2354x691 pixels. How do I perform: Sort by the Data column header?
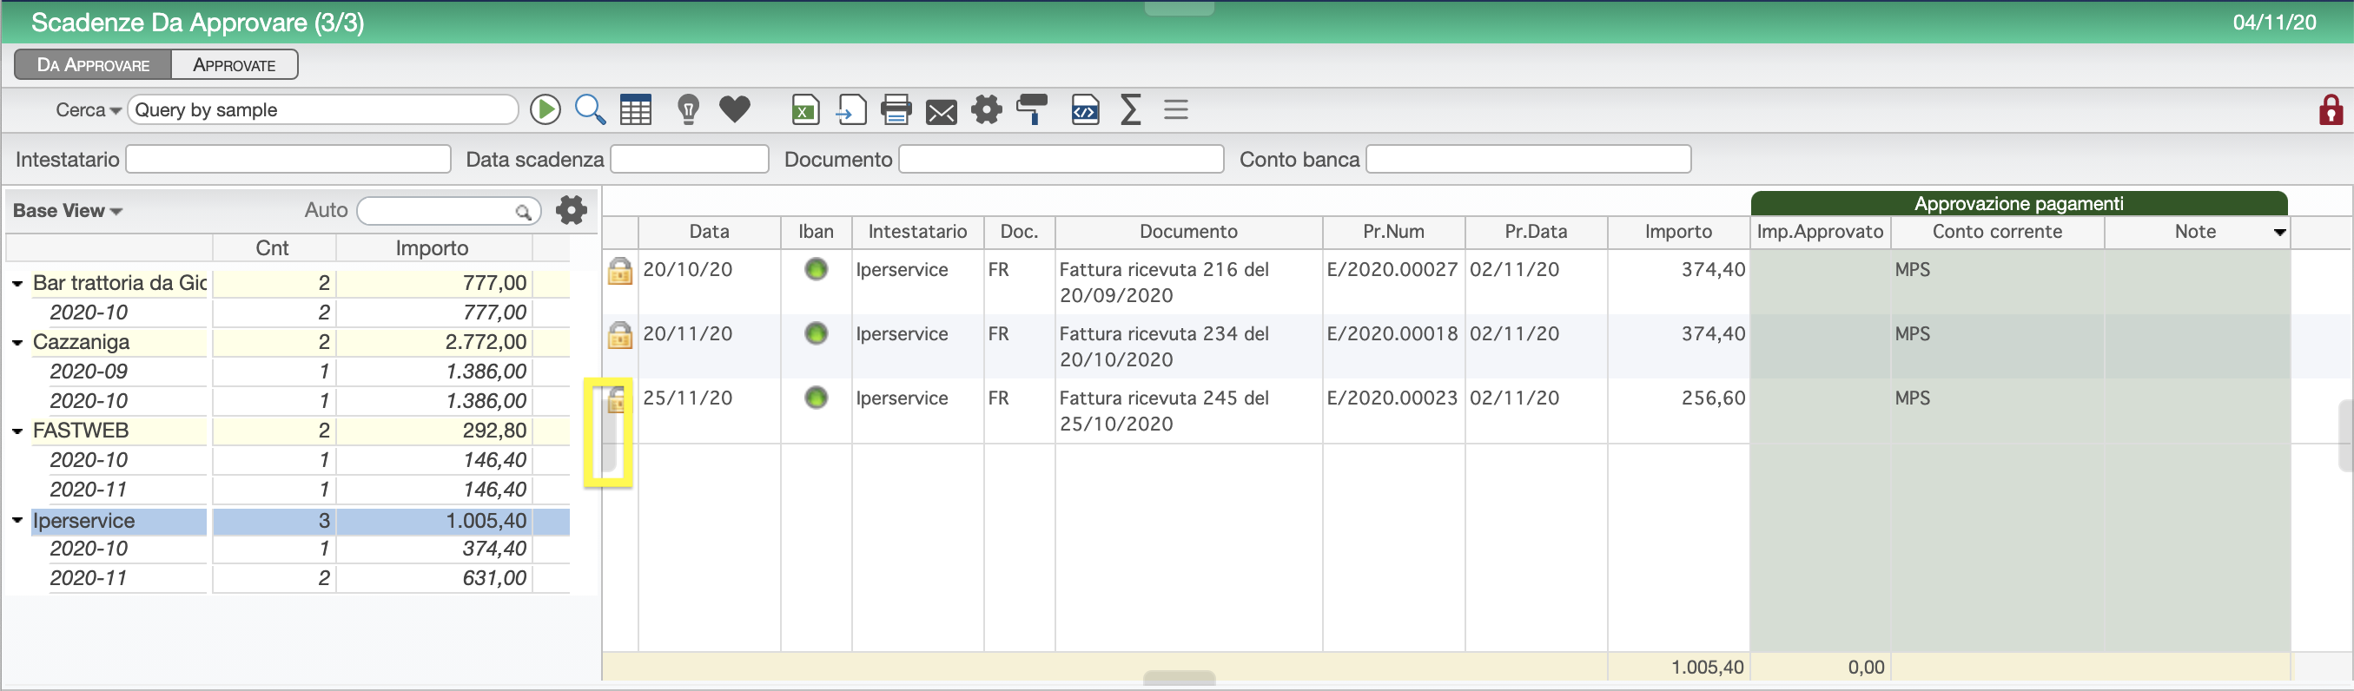709,232
